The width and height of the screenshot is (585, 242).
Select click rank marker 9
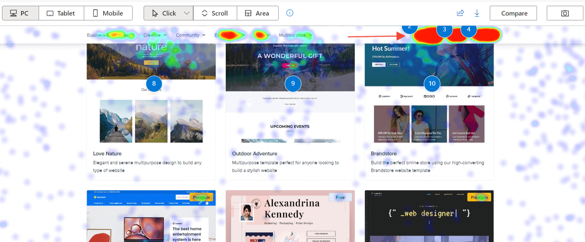click(293, 84)
